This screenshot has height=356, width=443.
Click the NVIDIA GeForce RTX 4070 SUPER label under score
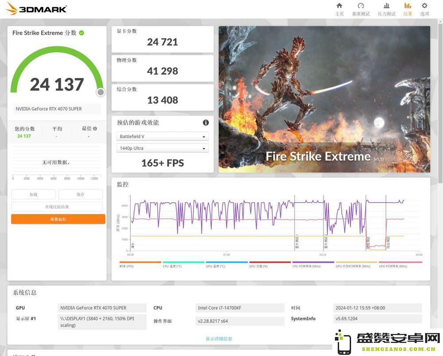point(57,108)
